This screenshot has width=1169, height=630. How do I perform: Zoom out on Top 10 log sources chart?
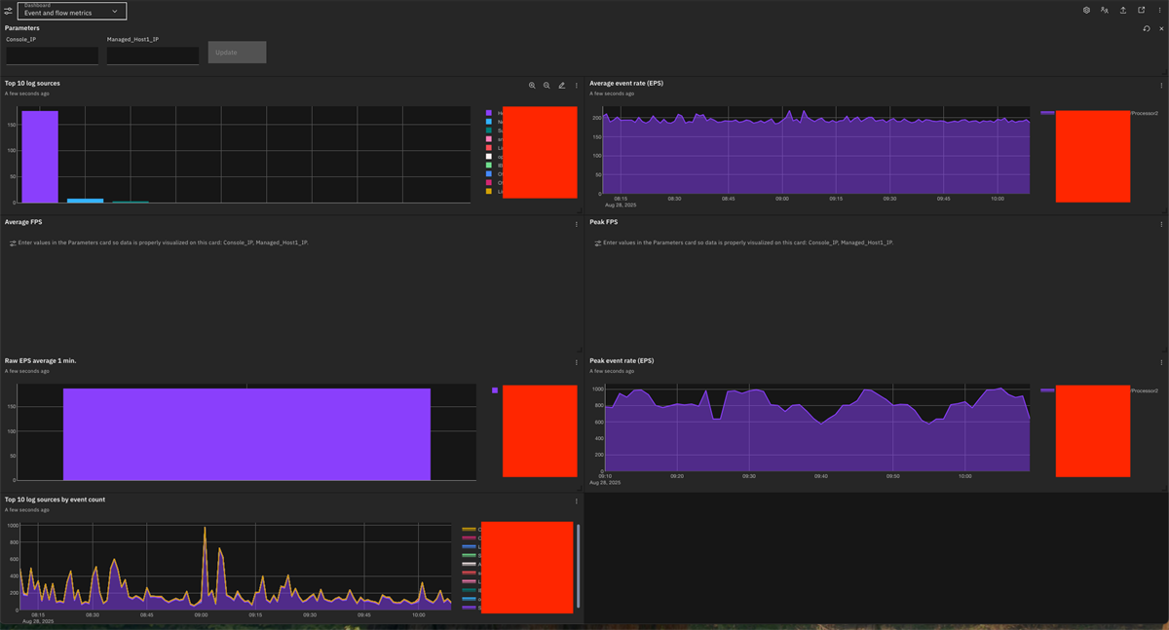click(547, 86)
